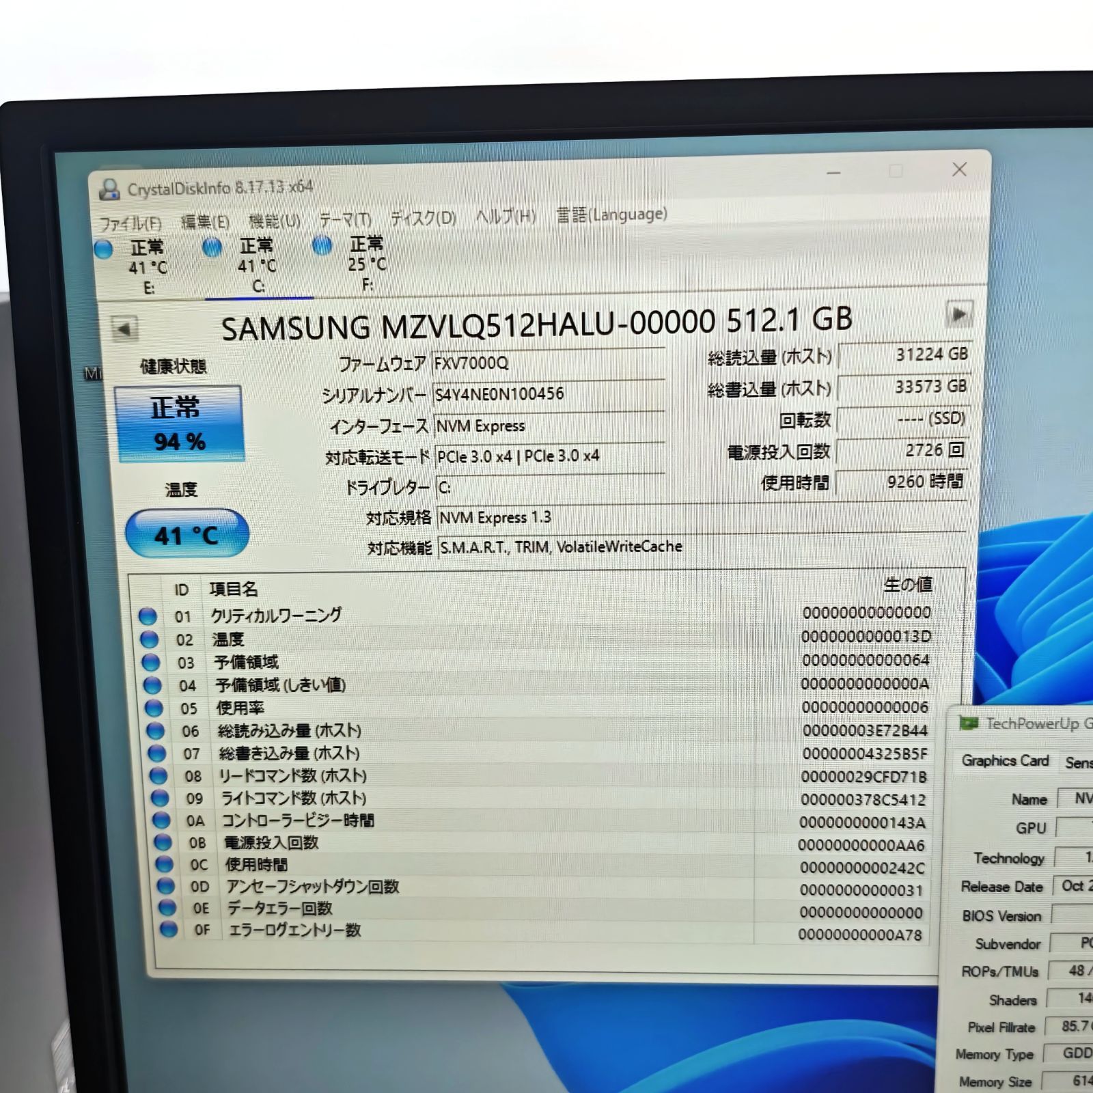Click Release Date field in TechPowerUp window
Screen dimensions: 1093x1093
coord(1073,886)
